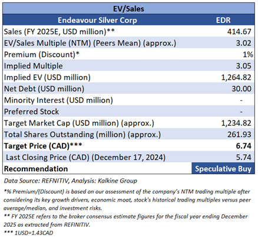Select the Implied EV value 1,264.82

coord(236,77)
